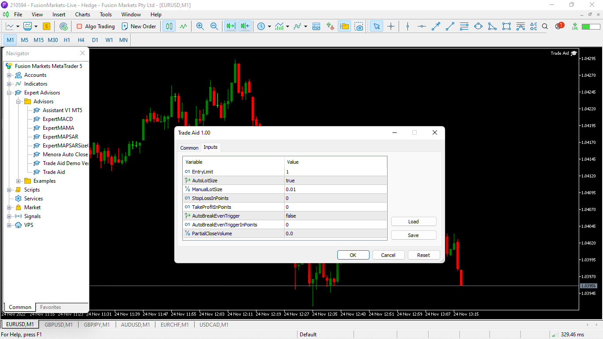The image size is (603, 339).
Task: Zoom in on the chart
Action: (200, 26)
